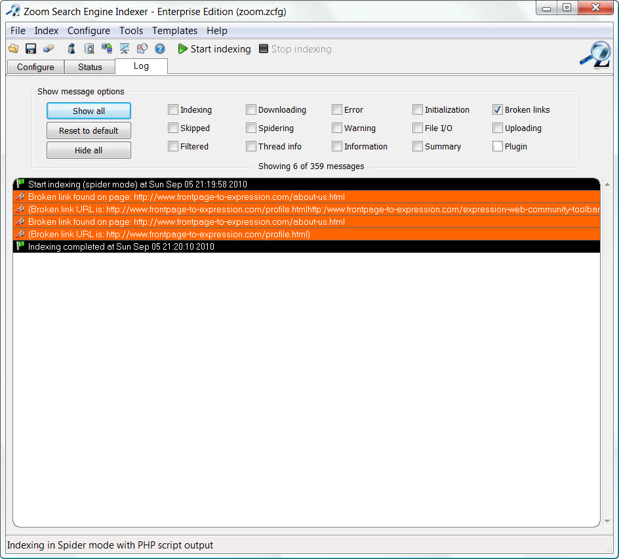The image size is (619, 559).
Task: Select the 'Start indexing (spider mode)' log entry
Action: click(x=306, y=184)
